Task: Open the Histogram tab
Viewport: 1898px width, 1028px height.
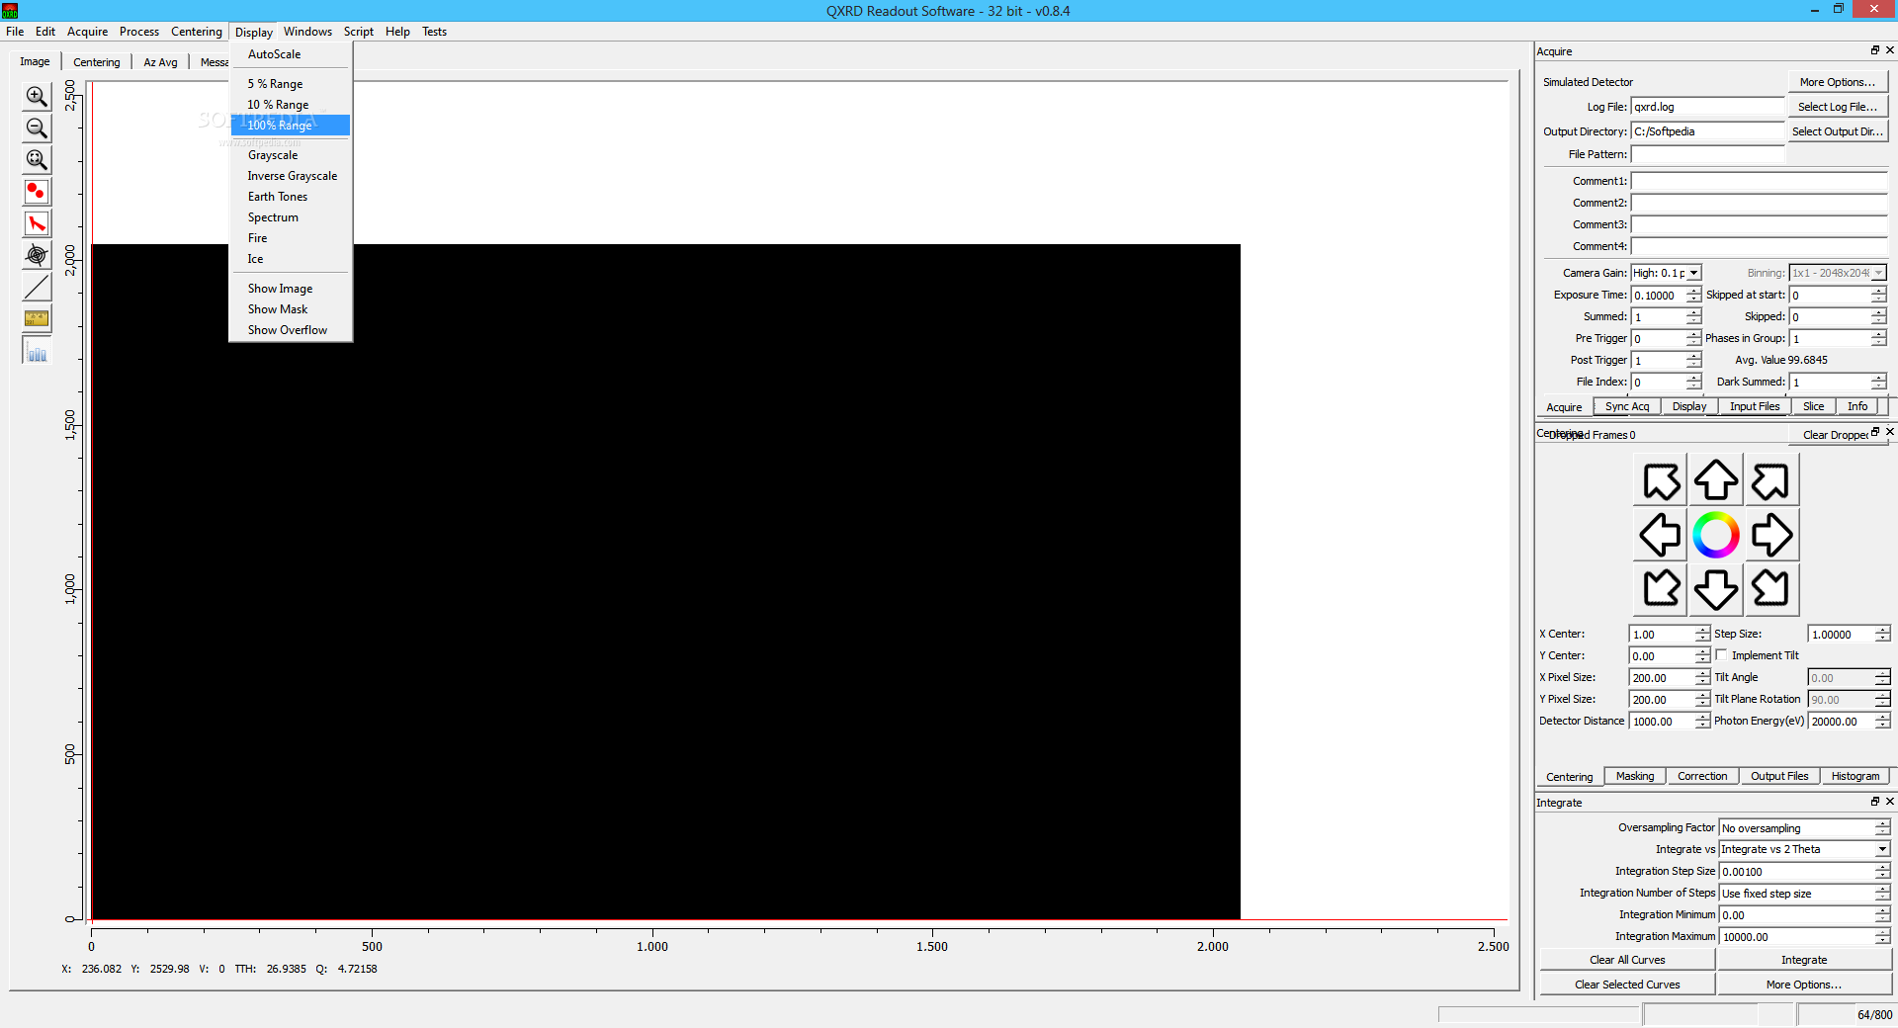Action: (x=1855, y=776)
